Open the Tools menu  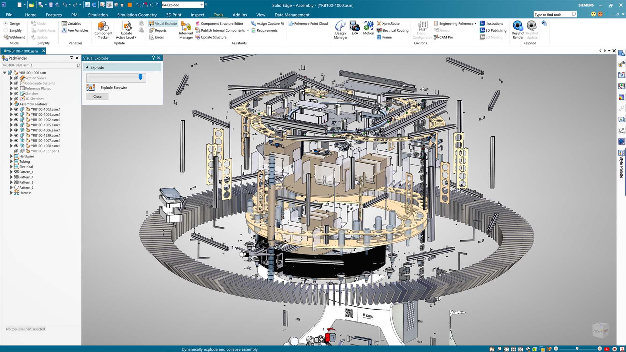click(x=218, y=14)
